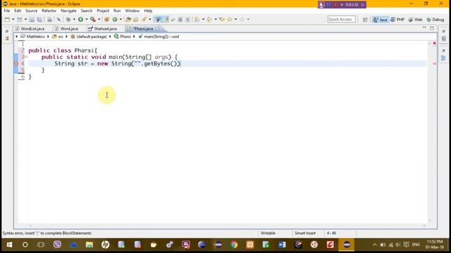Open the Run dropdown arrow
451x253 pixels.
(86, 20)
